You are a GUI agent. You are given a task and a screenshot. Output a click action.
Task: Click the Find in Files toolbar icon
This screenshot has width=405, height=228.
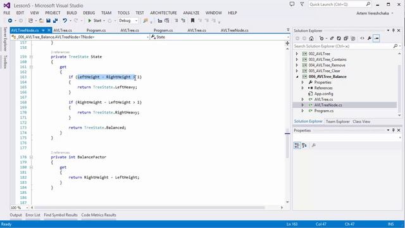(146, 20)
